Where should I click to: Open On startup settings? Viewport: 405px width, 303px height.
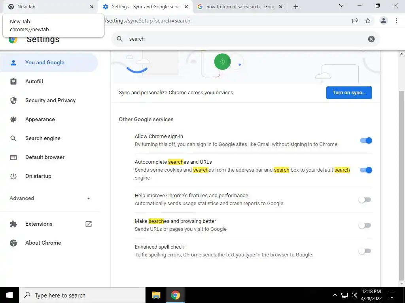49,176
